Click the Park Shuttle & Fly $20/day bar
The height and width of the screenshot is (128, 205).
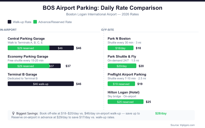pyautogui.click(x=122, y=66)
